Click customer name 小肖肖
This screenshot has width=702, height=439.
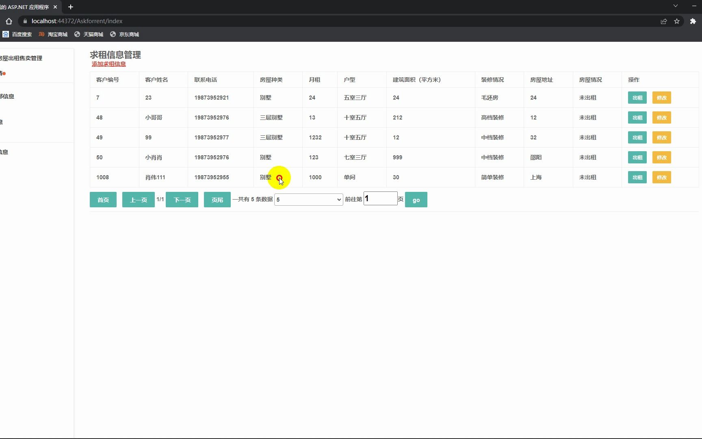pyautogui.click(x=154, y=157)
